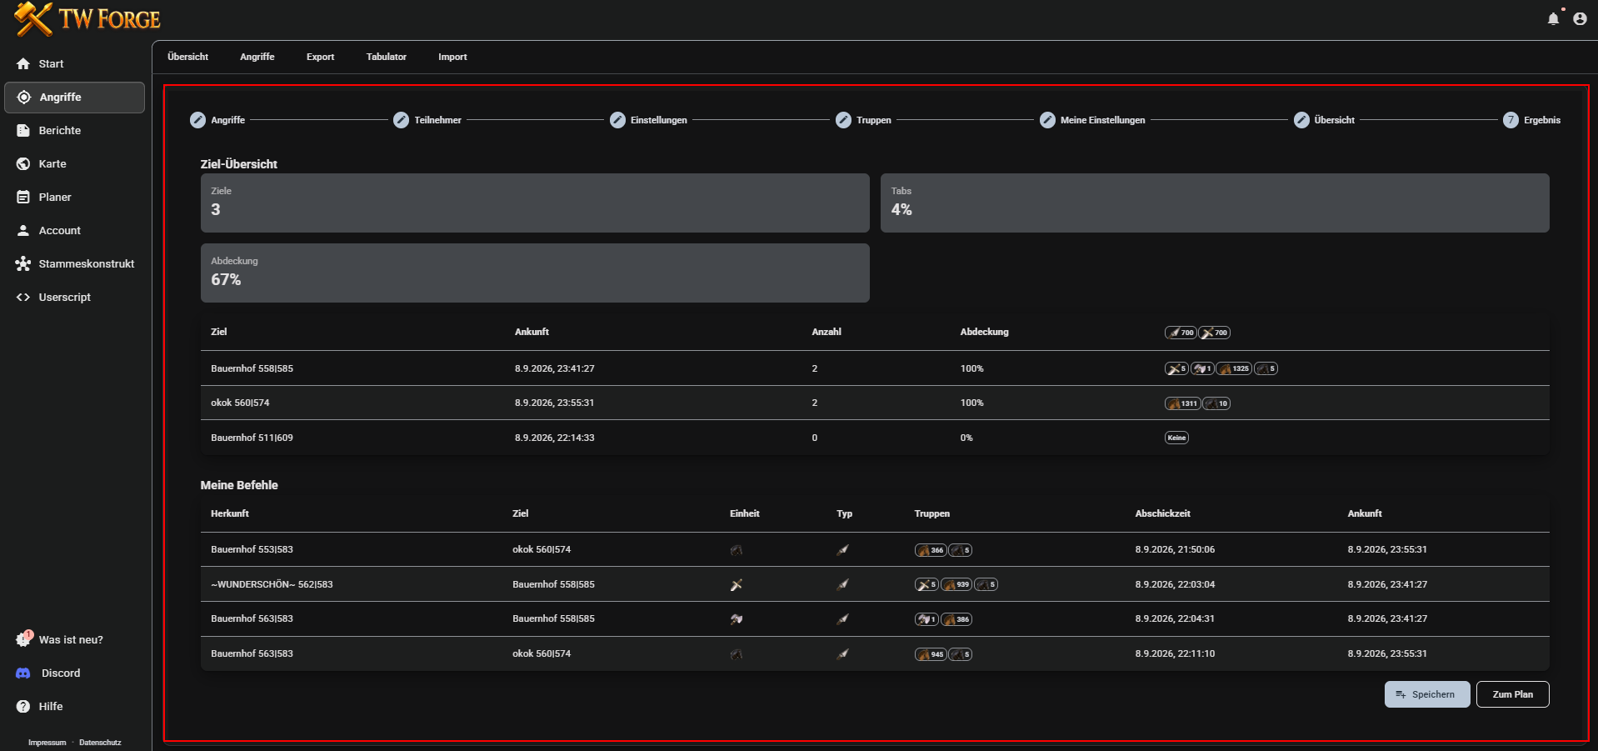The height and width of the screenshot is (751, 1598).
Task: Save the plan with Speichern
Action: (x=1427, y=694)
